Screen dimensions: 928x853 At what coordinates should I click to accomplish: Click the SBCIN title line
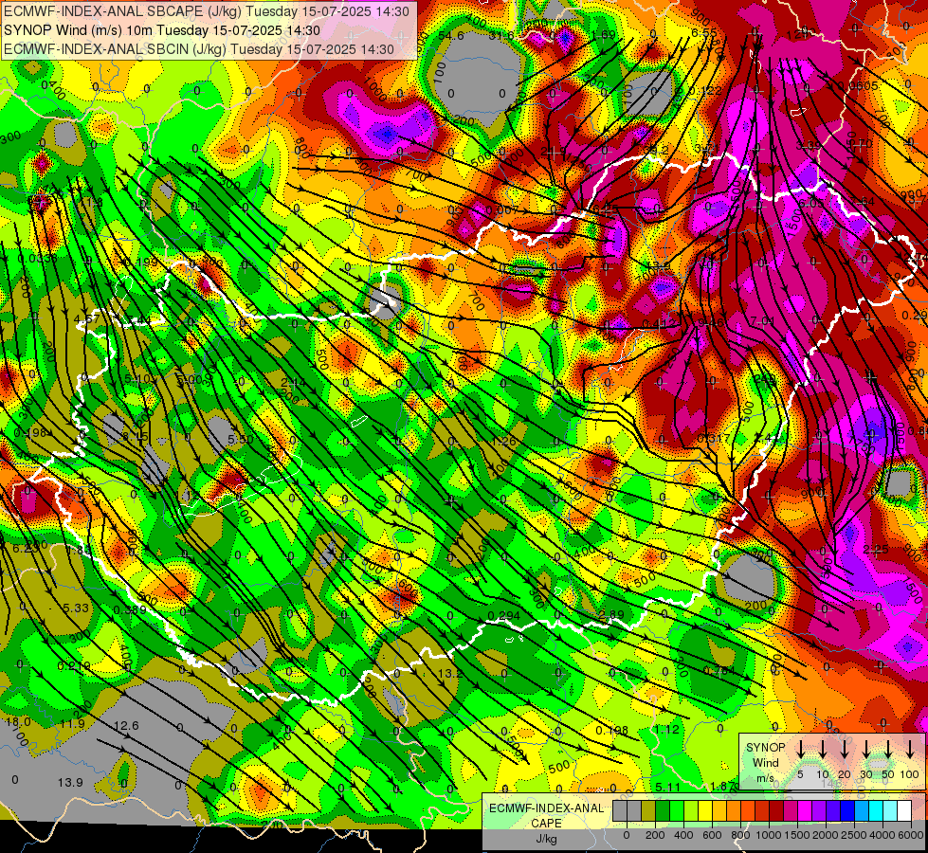pyautogui.click(x=199, y=49)
